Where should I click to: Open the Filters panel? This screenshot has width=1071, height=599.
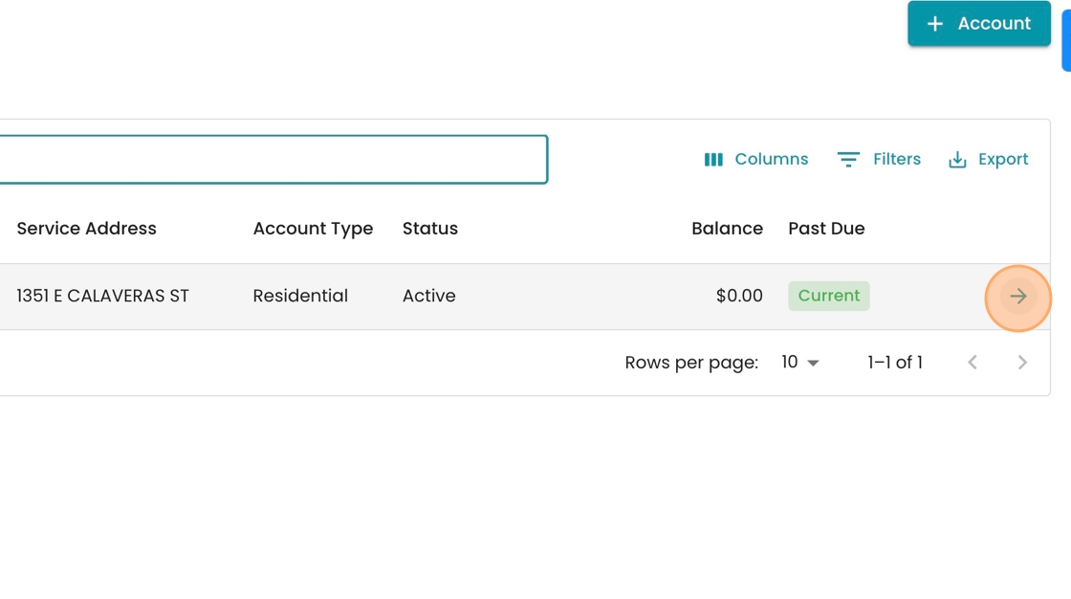[x=879, y=160]
